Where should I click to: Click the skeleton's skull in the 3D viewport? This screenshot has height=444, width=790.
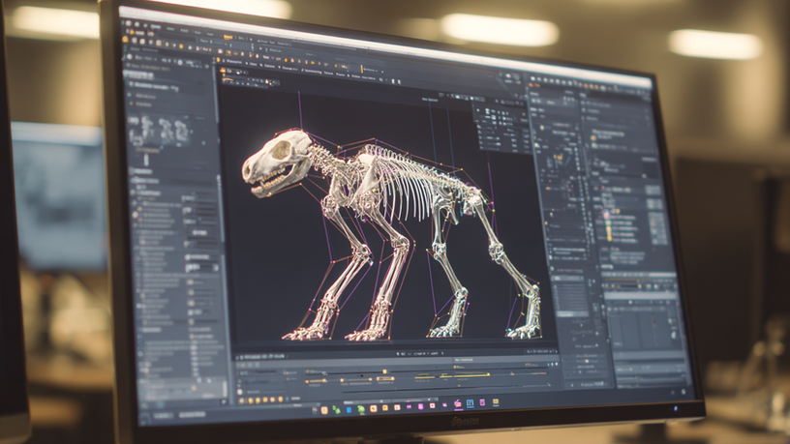[x=276, y=163]
